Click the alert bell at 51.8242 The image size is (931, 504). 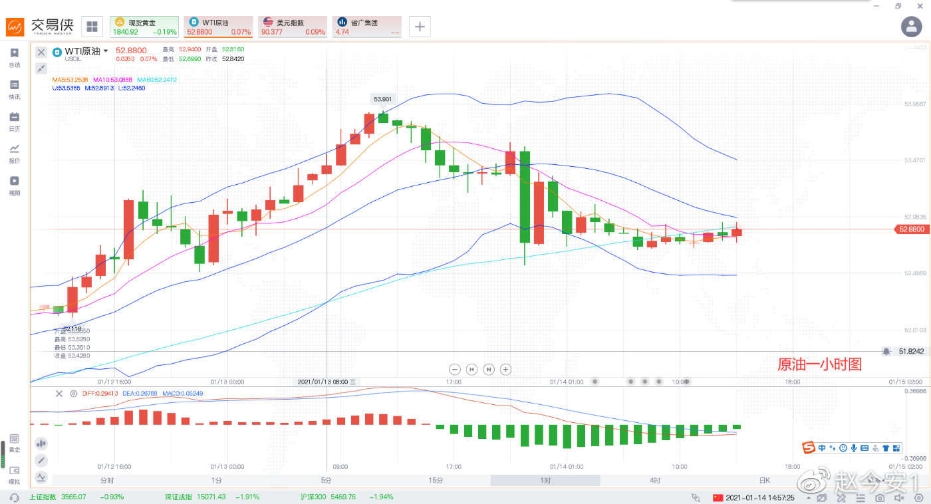coord(886,351)
